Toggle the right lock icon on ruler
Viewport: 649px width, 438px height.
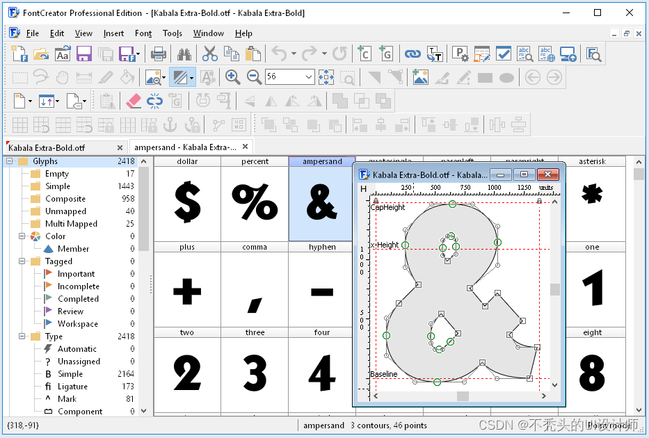(539, 201)
